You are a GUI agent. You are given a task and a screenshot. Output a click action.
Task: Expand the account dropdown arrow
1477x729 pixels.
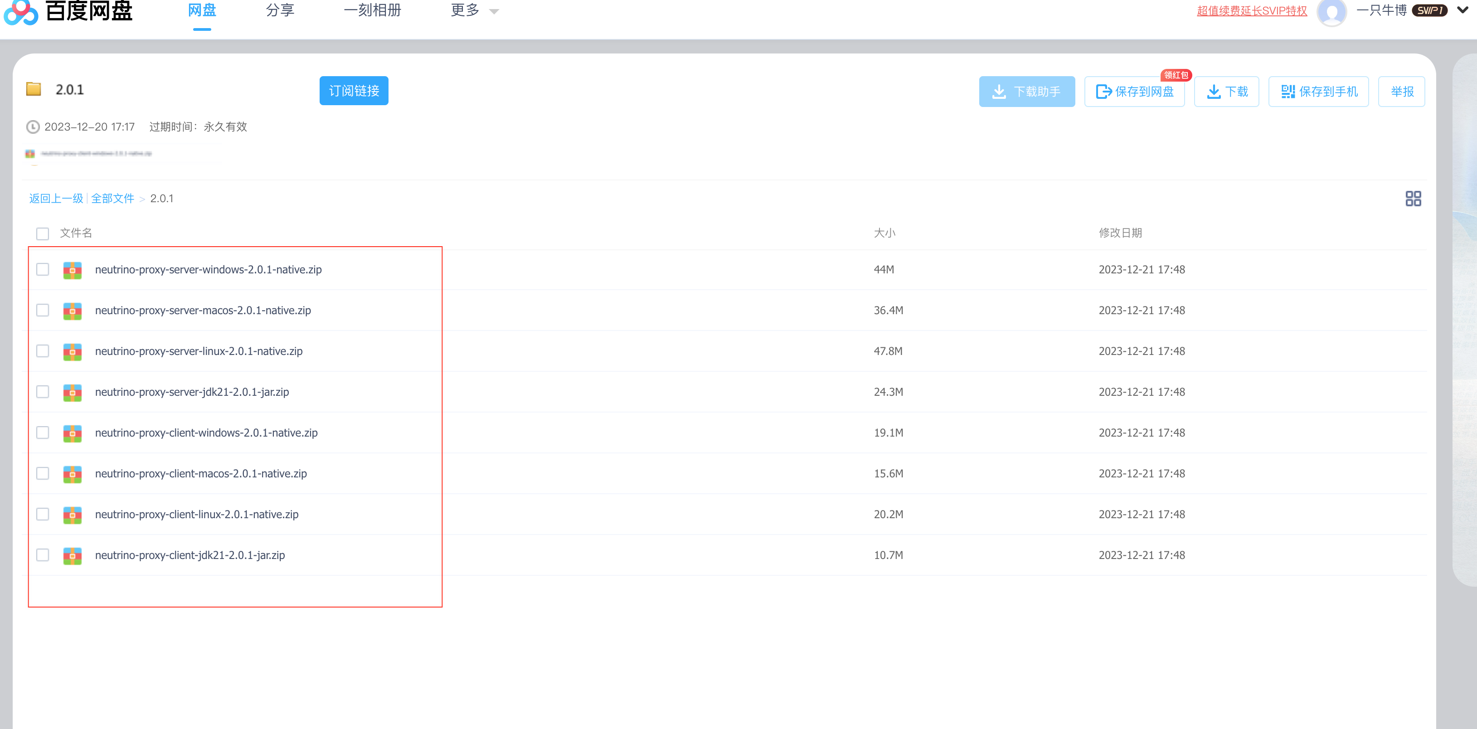1462,10
